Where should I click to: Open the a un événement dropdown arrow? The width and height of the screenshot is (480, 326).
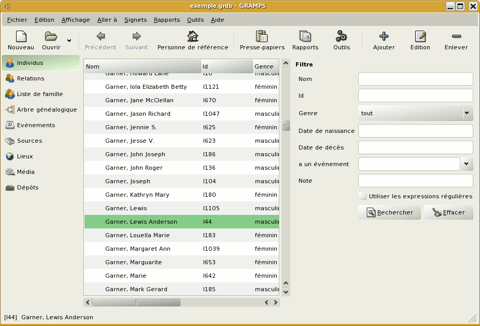click(467, 164)
